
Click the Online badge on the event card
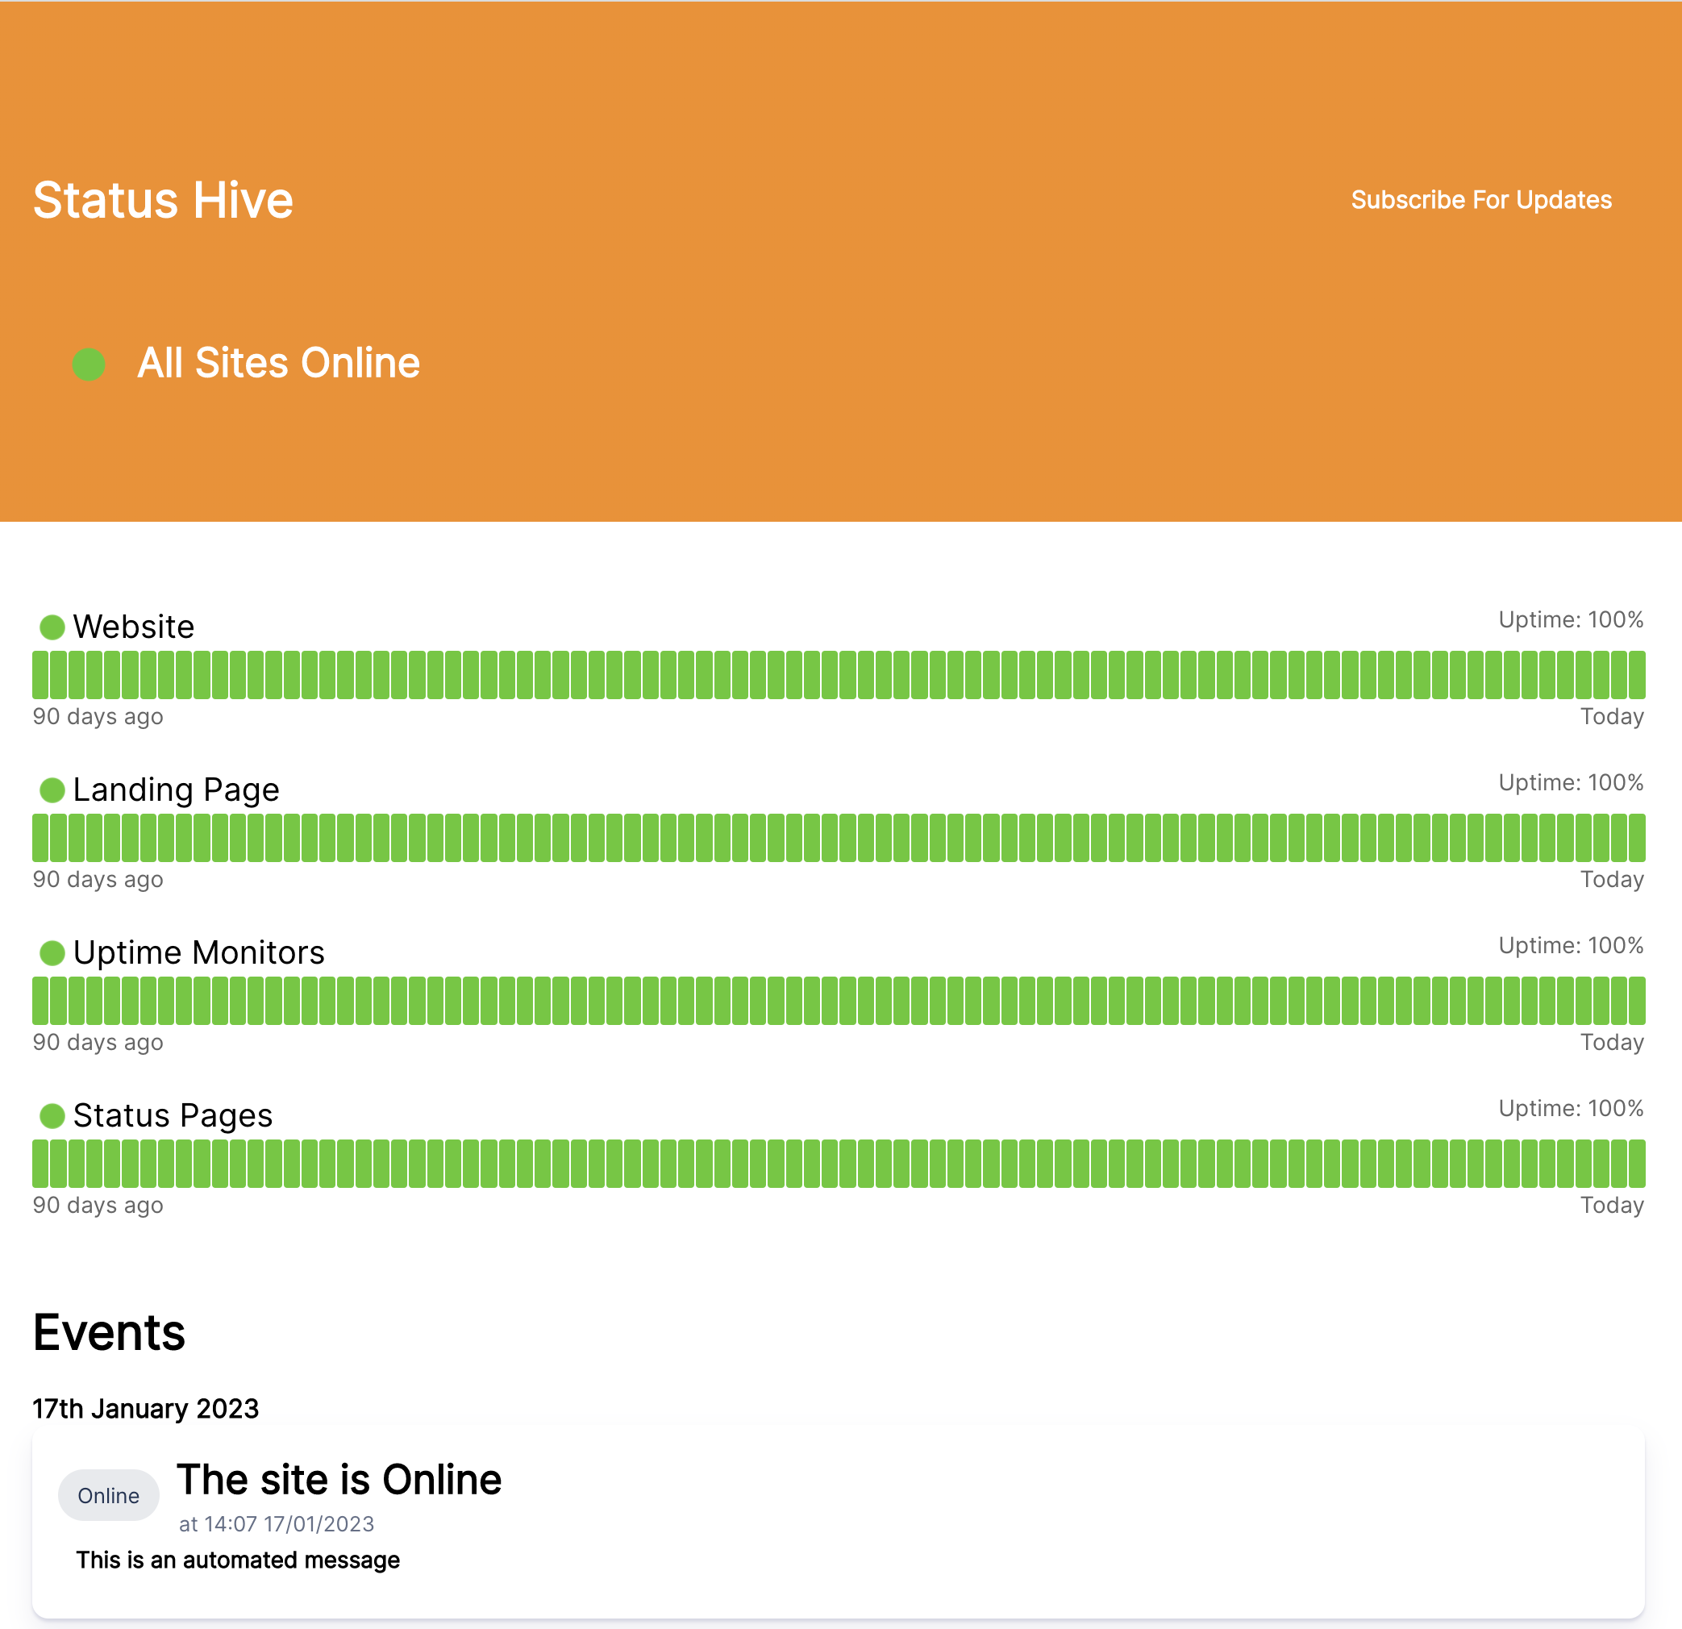click(x=108, y=1495)
